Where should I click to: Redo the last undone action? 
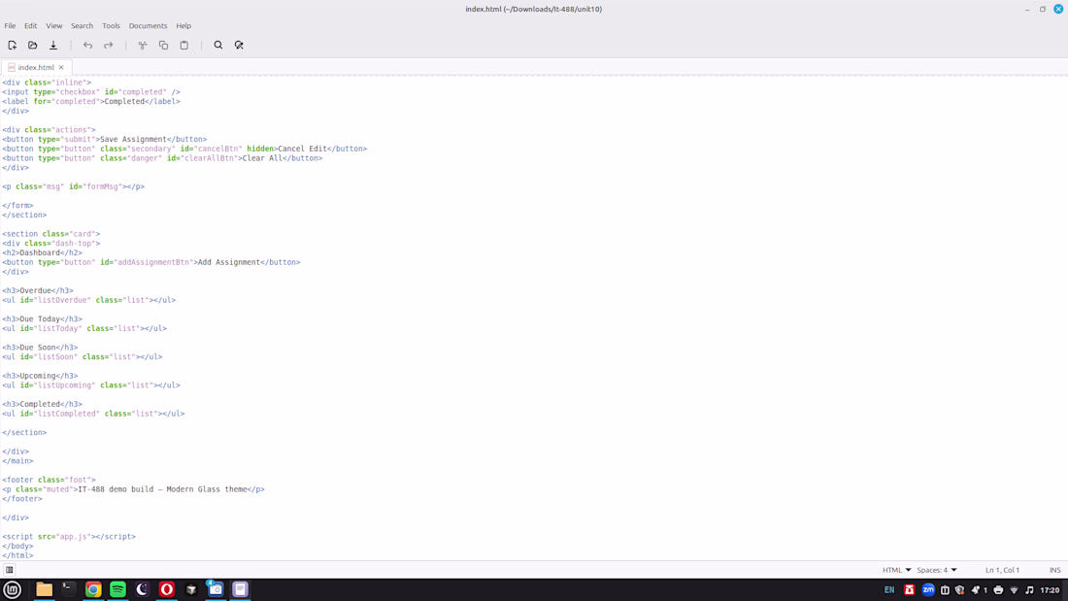(x=109, y=45)
